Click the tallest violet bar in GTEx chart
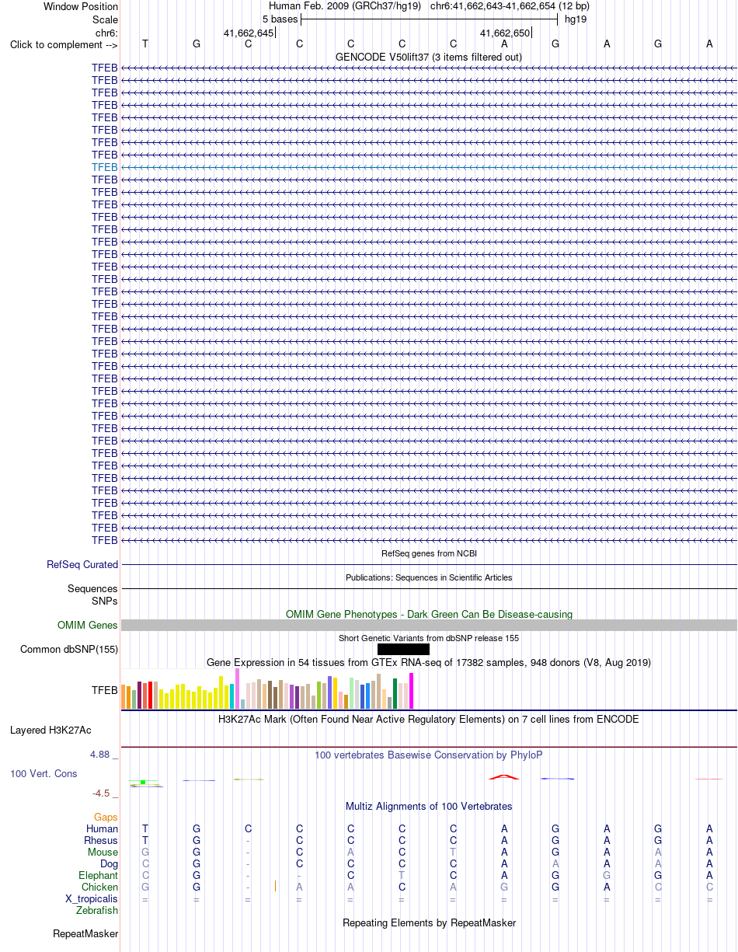The image size is (738, 952). click(x=238, y=689)
